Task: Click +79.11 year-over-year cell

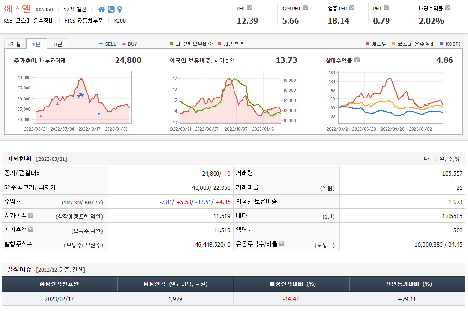Action: (407, 299)
